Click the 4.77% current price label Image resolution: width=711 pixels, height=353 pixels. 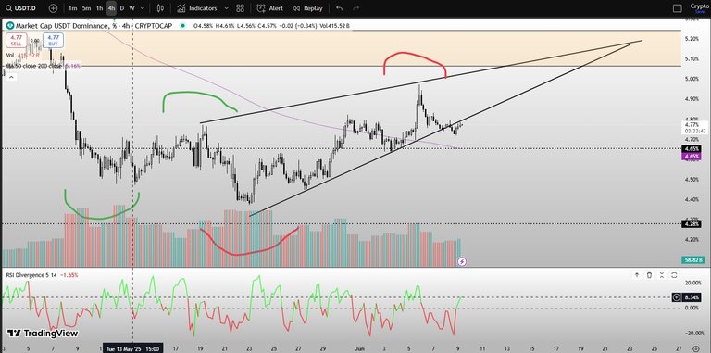click(692, 124)
